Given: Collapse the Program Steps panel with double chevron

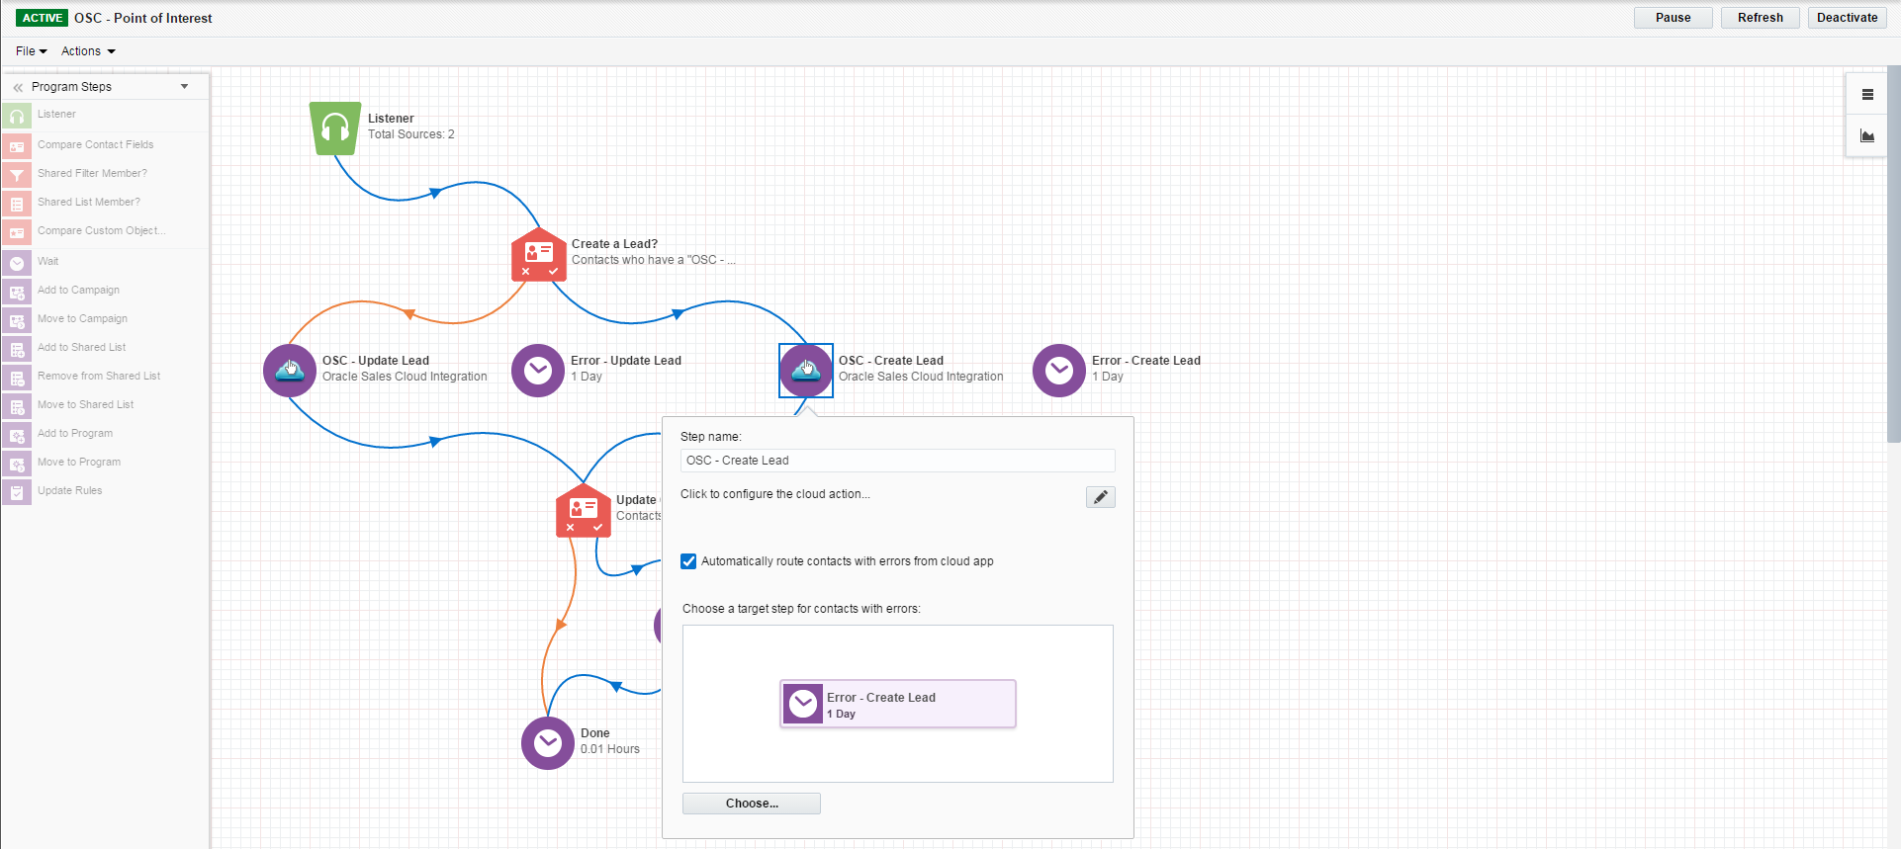Looking at the screenshot, I should click(x=18, y=87).
